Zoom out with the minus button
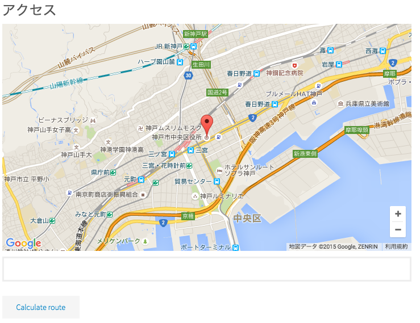Screen dimensions: 420x323 pos(398,229)
